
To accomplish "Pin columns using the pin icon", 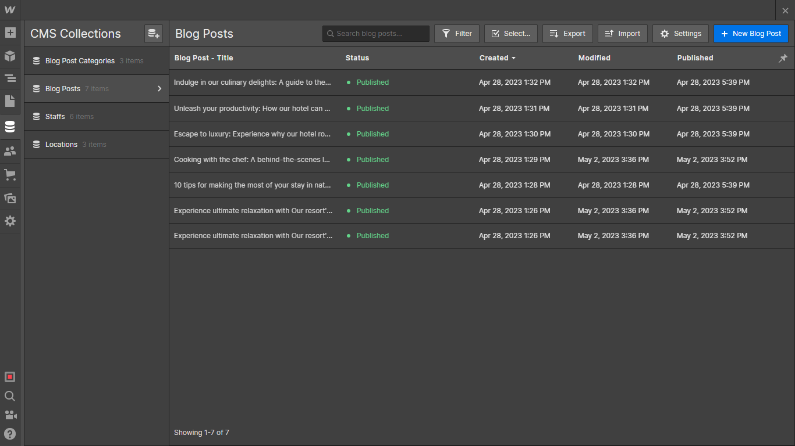I will point(783,58).
